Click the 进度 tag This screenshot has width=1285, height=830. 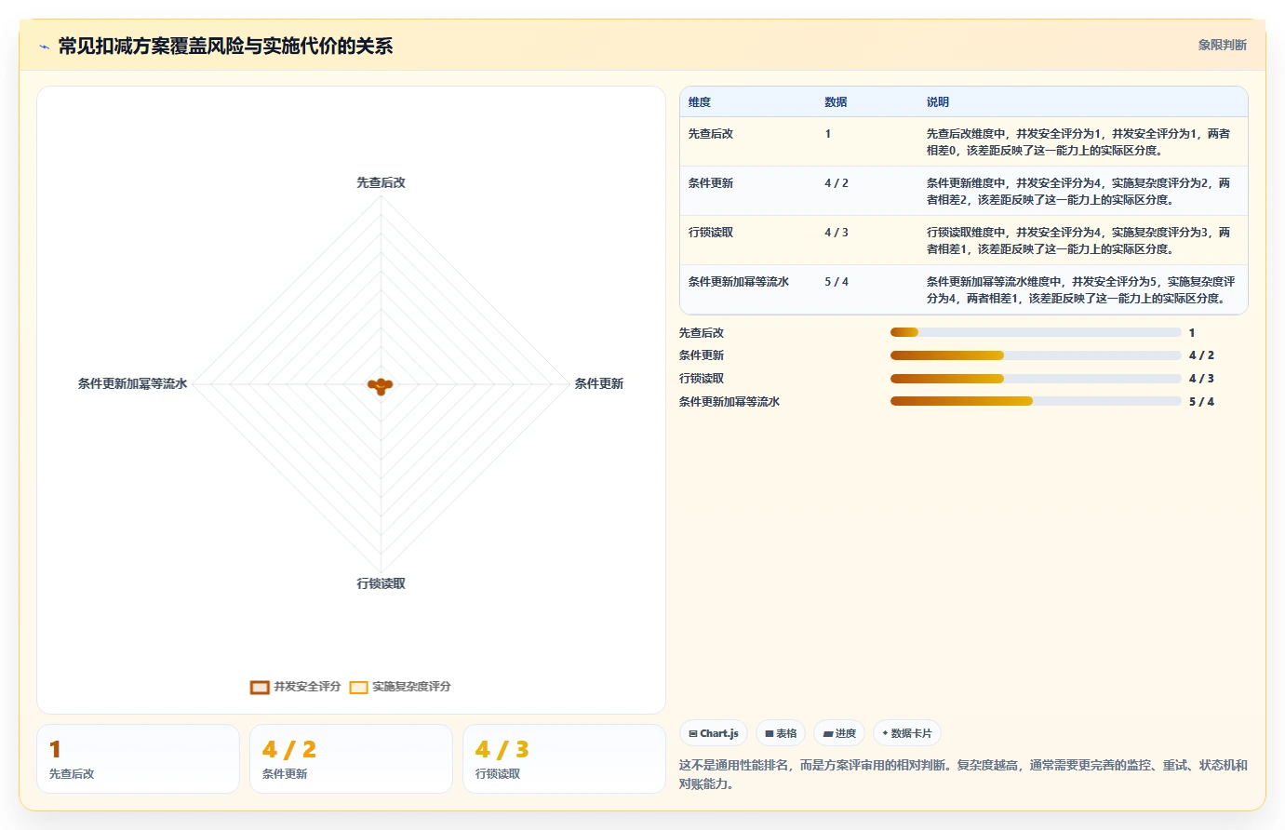(839, 733)
